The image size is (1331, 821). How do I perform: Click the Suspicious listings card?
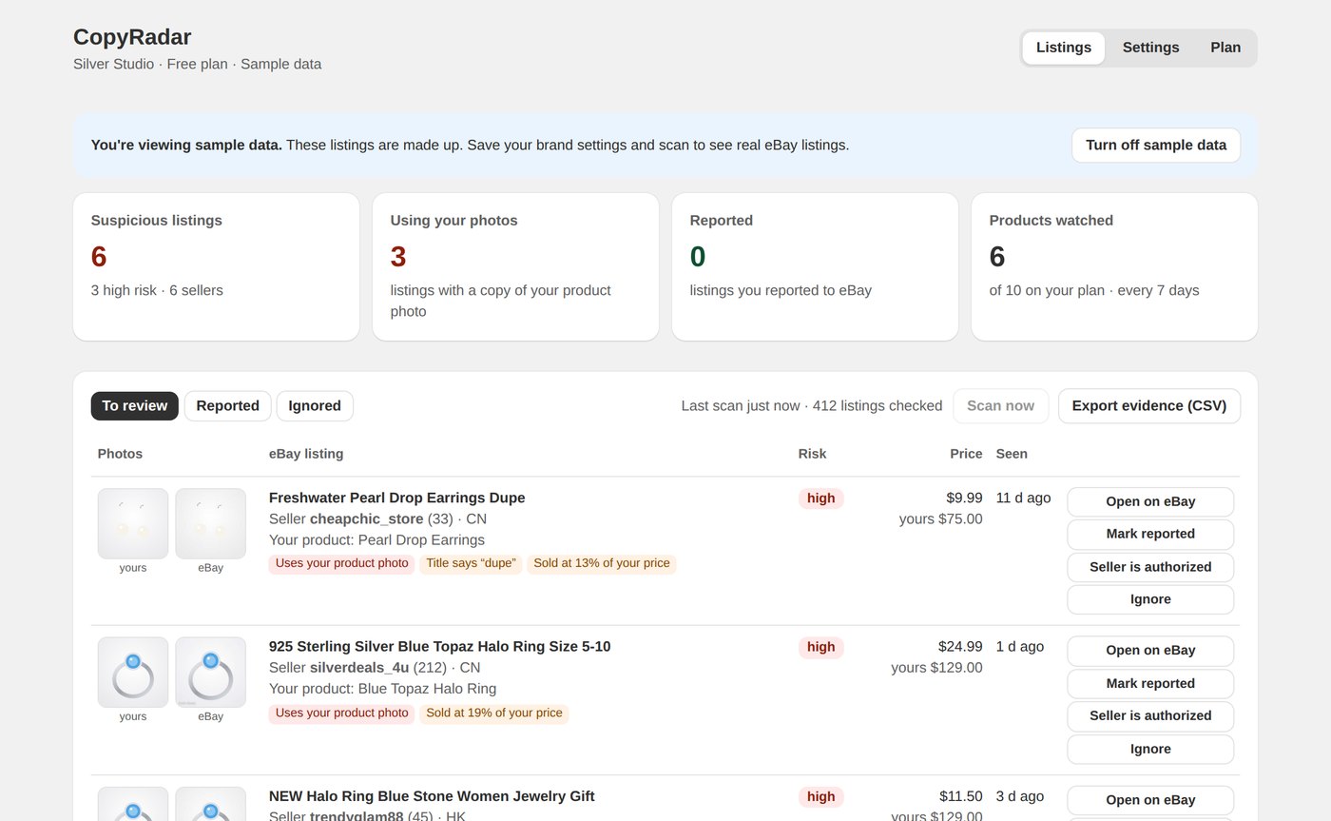[216, 266]
